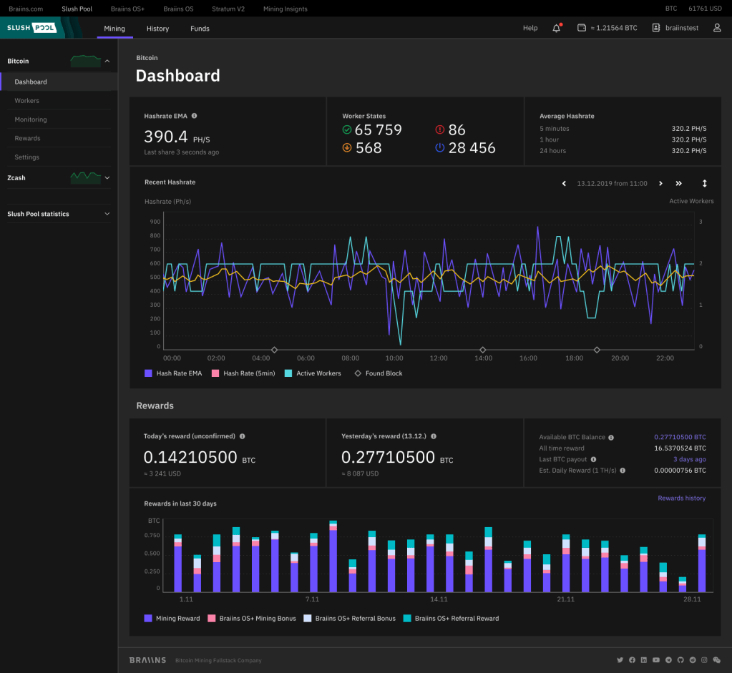Open the Instagram footer icon

pos(704,660)
